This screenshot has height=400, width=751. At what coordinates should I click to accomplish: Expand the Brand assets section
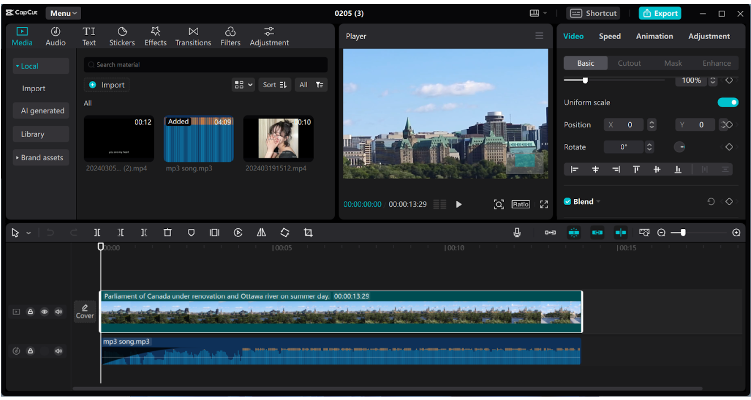coord(41,158)
